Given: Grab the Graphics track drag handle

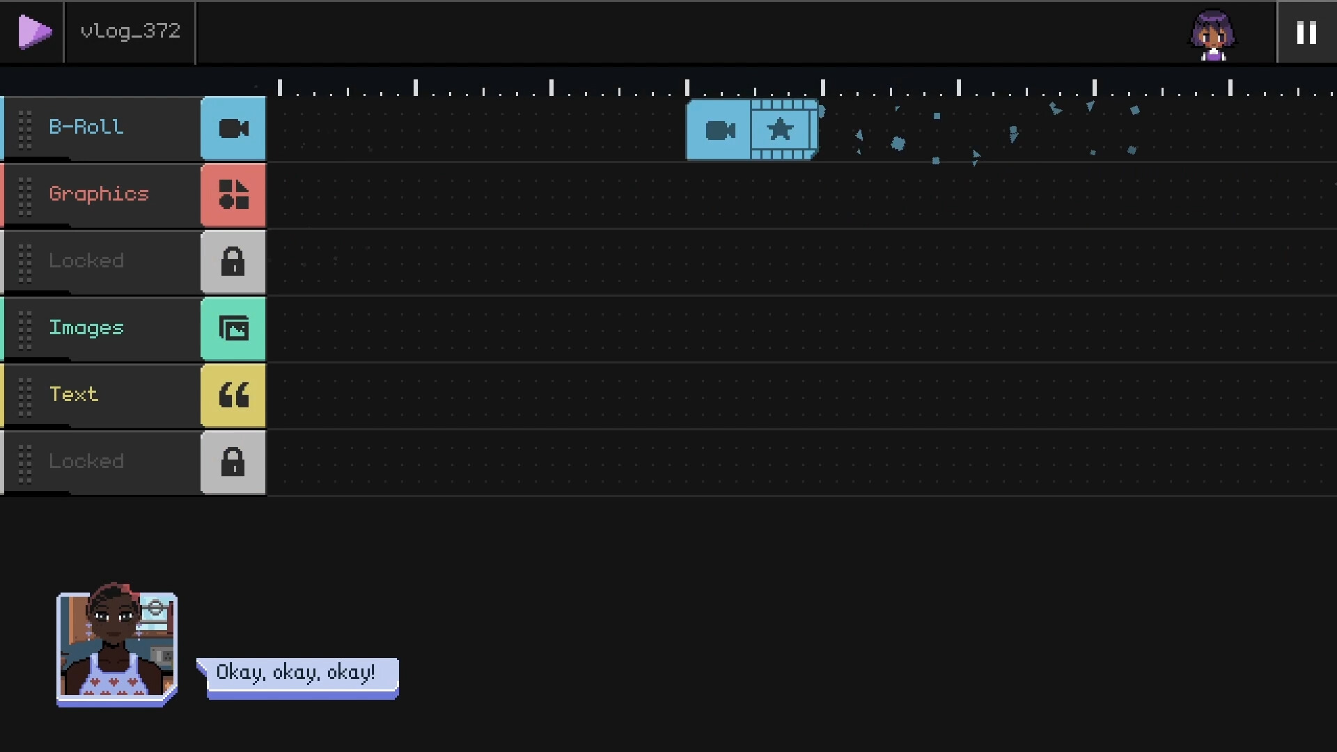Looking at the screenshot, I should click(25, 196).
